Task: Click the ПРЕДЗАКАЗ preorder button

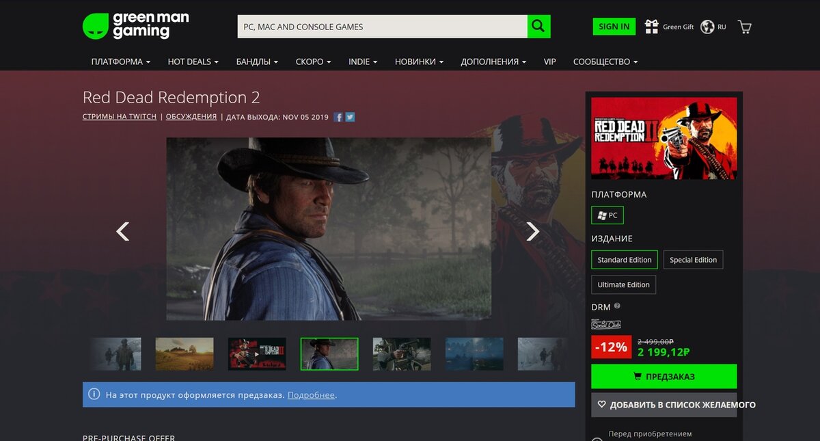Action: click(664, 376)
